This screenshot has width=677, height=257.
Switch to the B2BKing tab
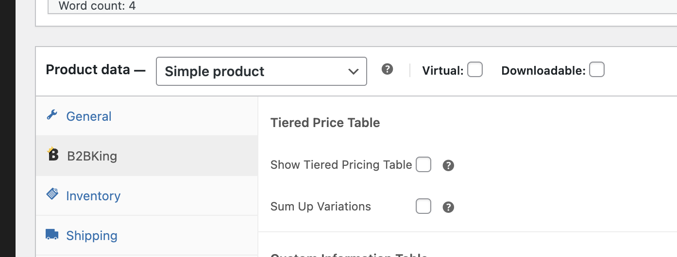coord(92,156)
